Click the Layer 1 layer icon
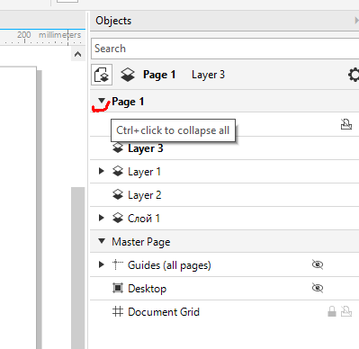 tap(118, 171)
